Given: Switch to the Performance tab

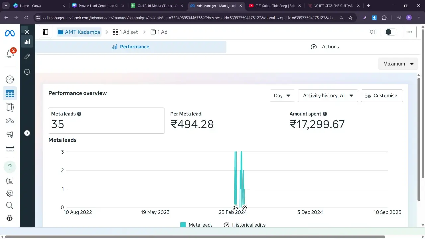Looking at the screenshot, I should coord(130,47).
